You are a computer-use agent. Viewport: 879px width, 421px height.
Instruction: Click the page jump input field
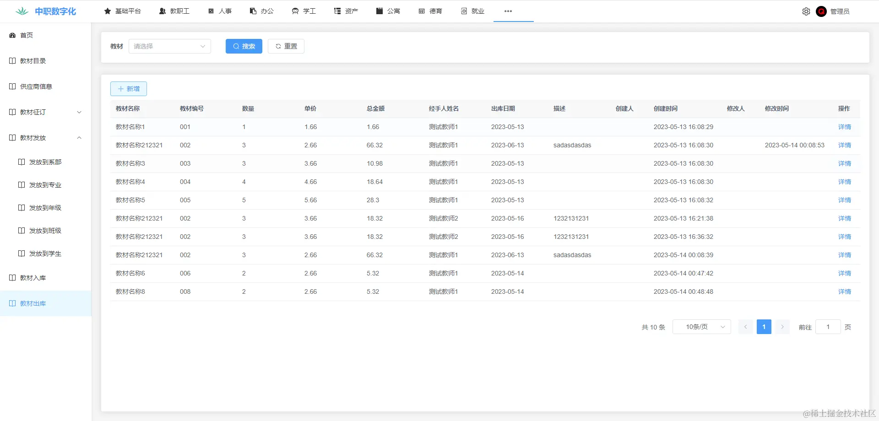point(828,327)
